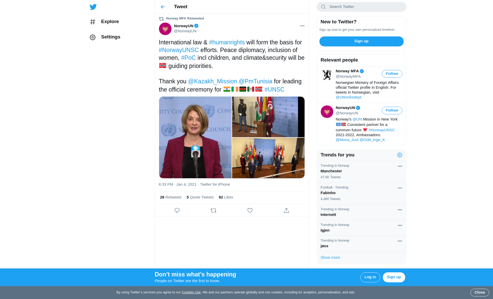Open more options for the Manchester trend
This screenshot has height=299, width=493.
pyautogui.click(x=400, y=166)
